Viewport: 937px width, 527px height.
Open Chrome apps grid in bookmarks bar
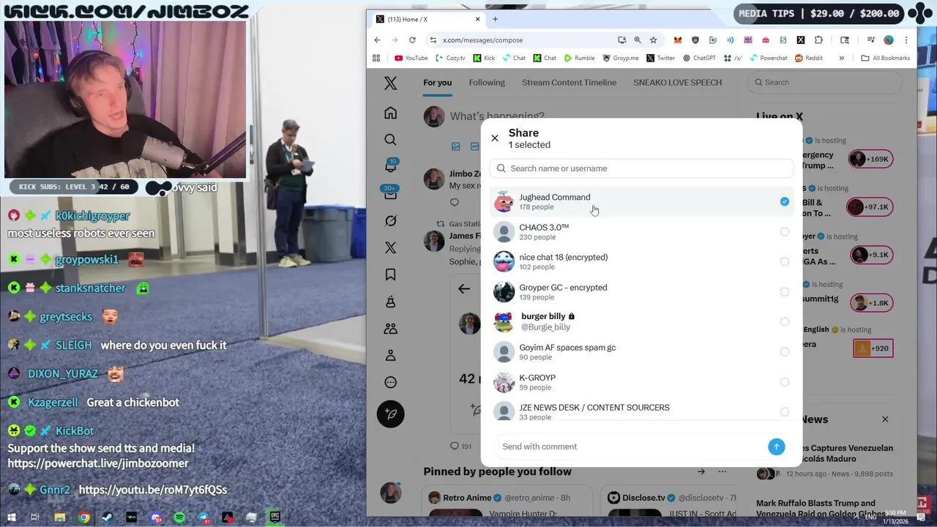[376, 58]
